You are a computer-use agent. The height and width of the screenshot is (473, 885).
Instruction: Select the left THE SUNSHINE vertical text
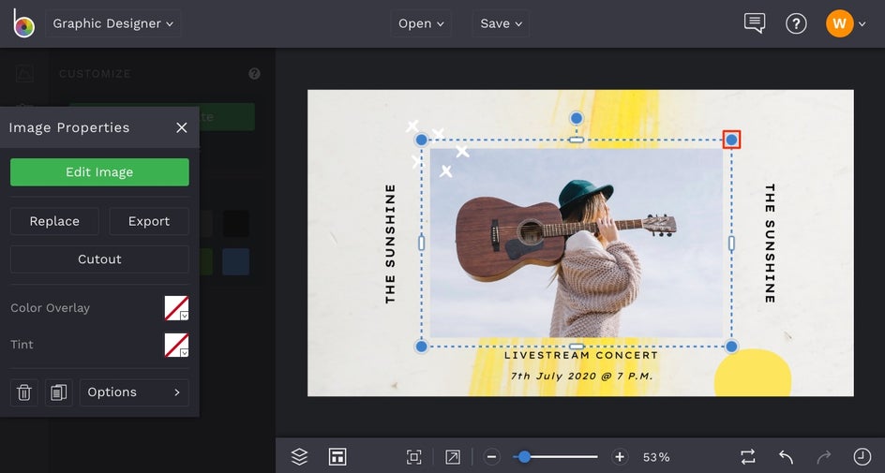tap(390, 244)
